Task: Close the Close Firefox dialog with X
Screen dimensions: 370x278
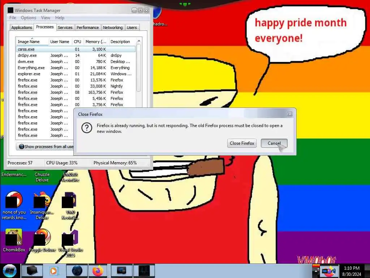Action: tap(290, 114)
